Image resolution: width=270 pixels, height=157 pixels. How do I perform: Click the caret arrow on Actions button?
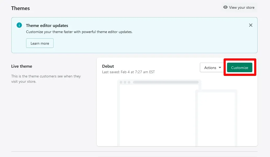coord(220,68)
